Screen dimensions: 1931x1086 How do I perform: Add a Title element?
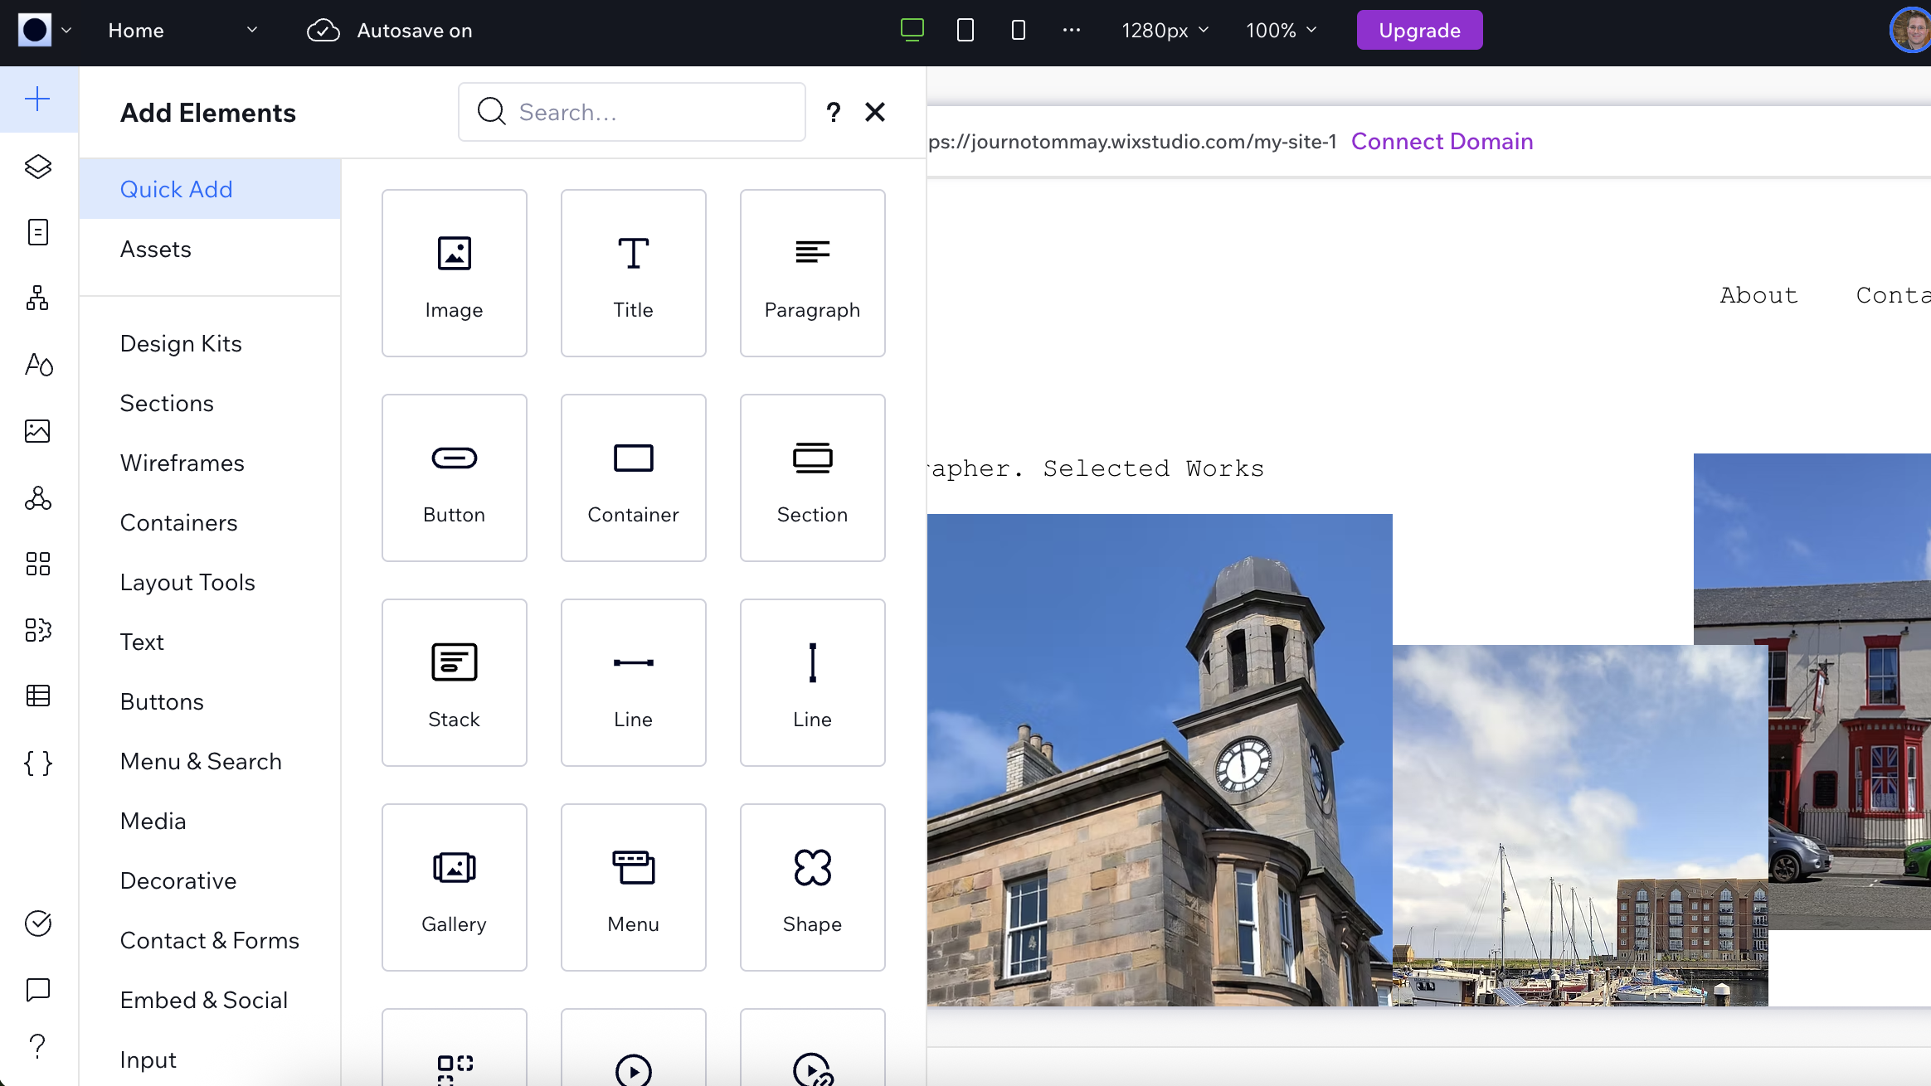pos(634,274)
